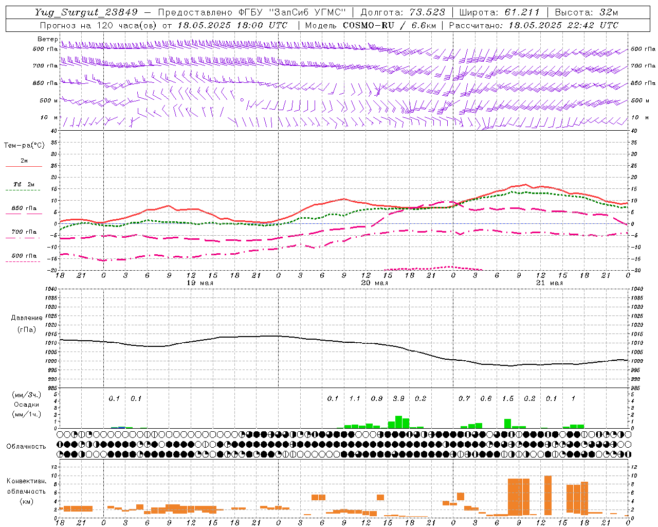
Task: Click the 1.5 precipitation total value
Action: click(508, 398)
